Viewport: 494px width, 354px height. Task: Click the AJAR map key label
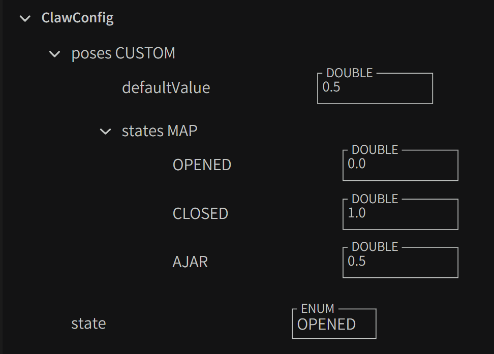click(190, 262)
